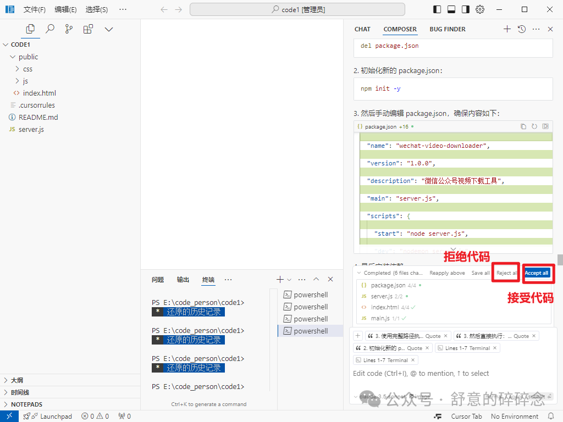Add context with the plus button
This screenshot has height=422, width=563.
pyautogui.click(x=358, y=336)
